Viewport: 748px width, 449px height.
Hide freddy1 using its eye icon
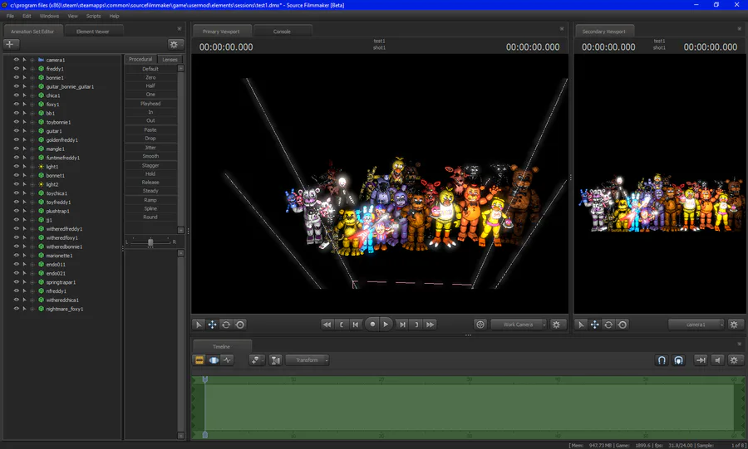17,69
